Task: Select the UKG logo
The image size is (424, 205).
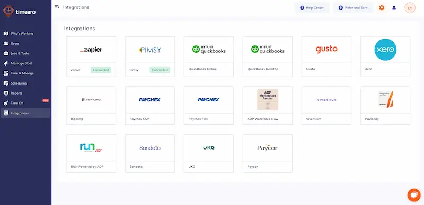Action: (209, 148)
